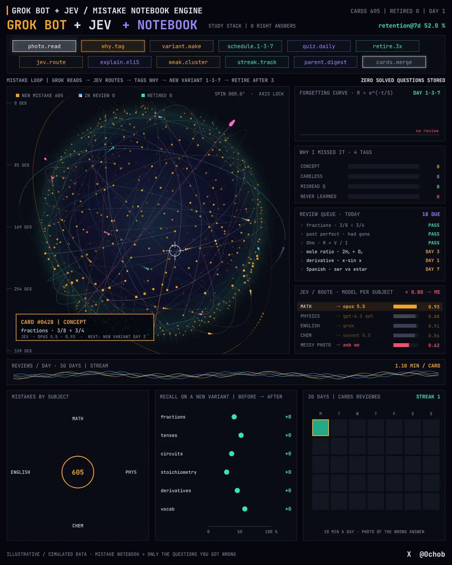Select the CHEM sonnet 5.5 route row
452x565 pixels.
click(x=370, y=336)
